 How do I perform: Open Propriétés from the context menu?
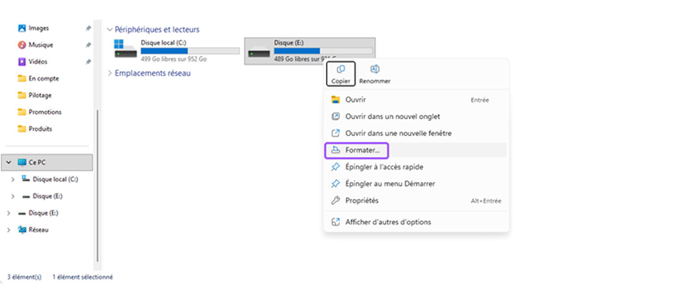click(362, 201)
